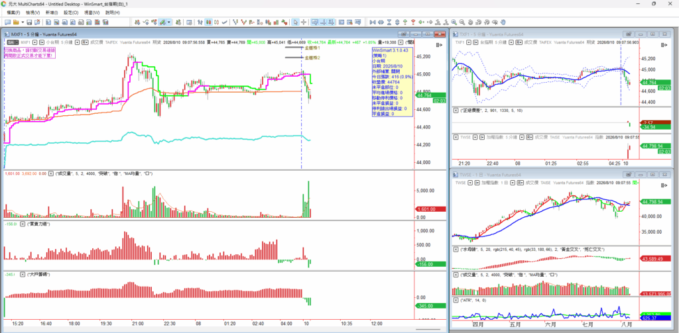
Task: Open the R dropdown in MXF1 status line
Action: pos(85,42)
